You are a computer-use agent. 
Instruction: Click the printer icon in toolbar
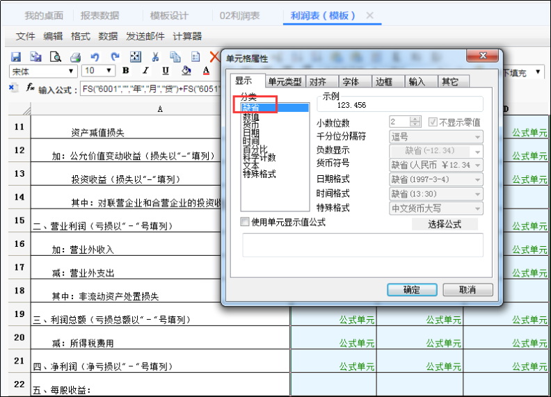tap(75, 57)
